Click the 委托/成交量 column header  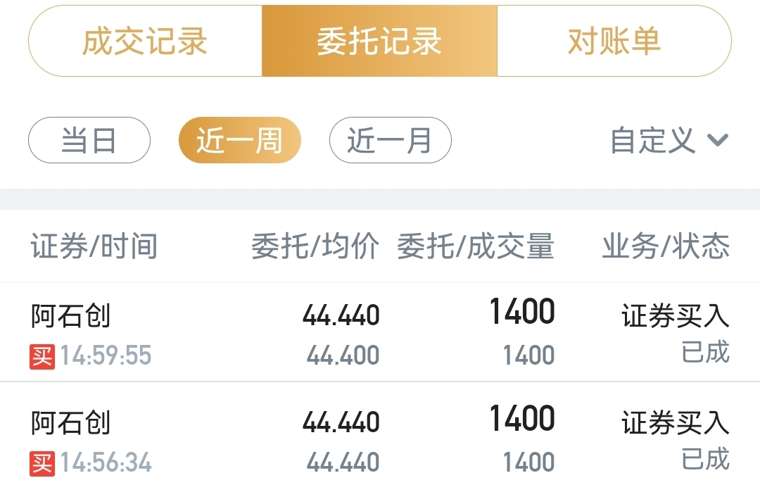[476, 246]
